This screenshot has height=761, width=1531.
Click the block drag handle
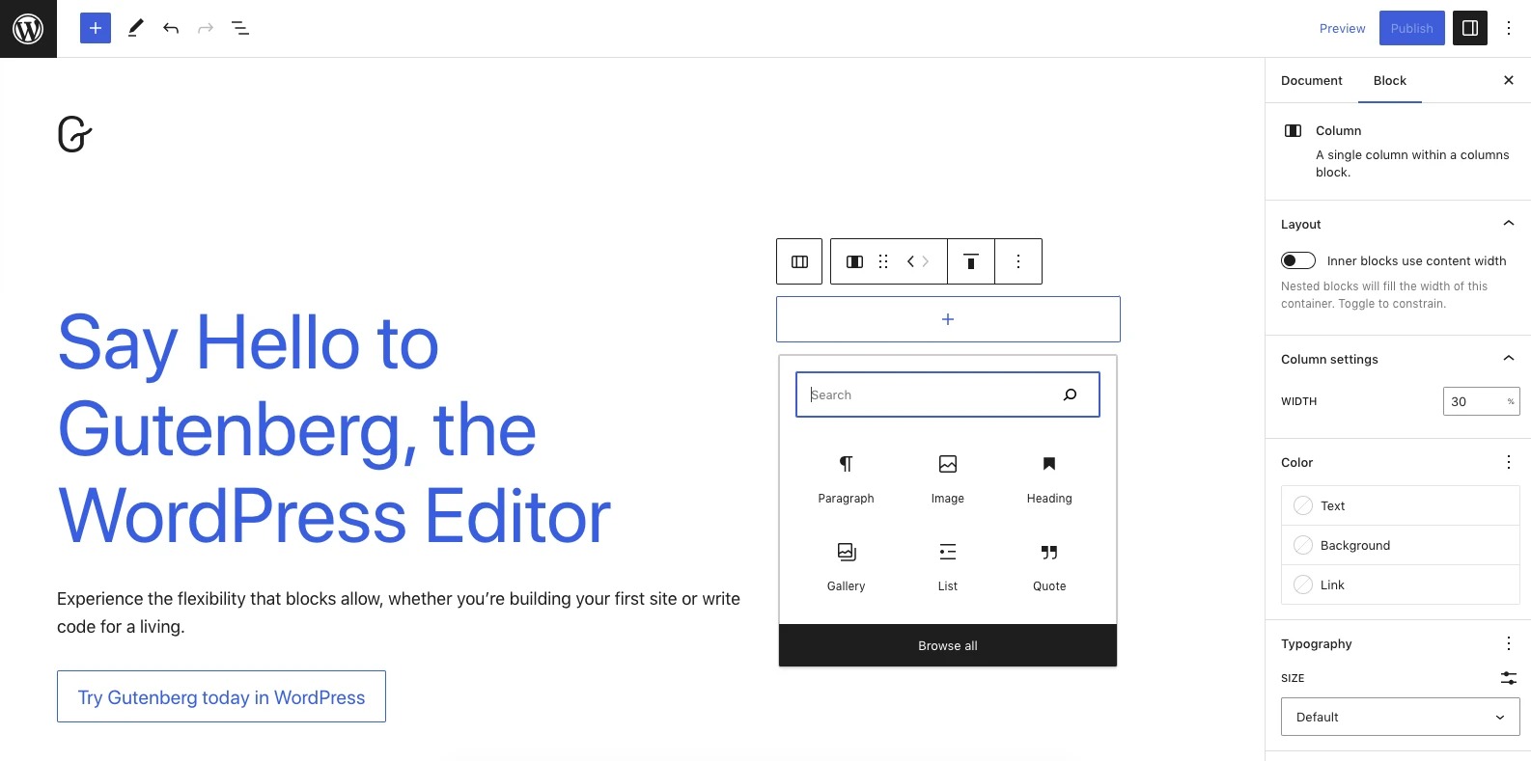pos(883,261)
